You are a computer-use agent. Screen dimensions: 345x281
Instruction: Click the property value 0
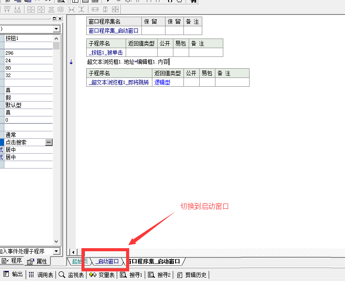coord(28,120)
